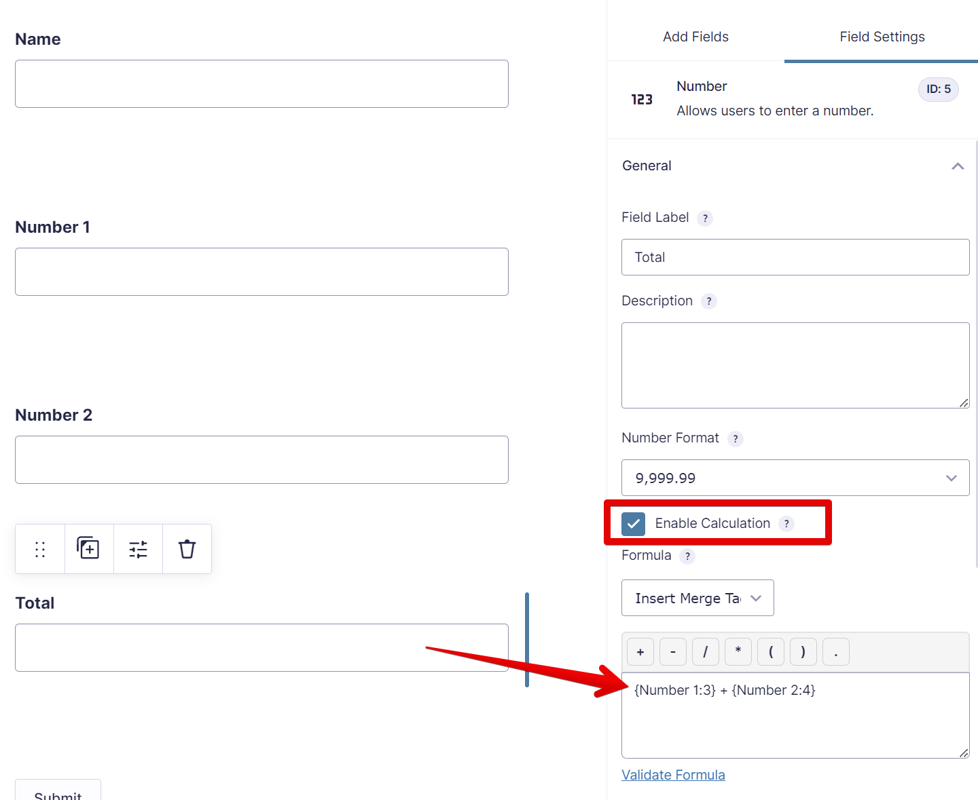Click the Number 1 input field
The image size is (978, 800).
[261, 271]
